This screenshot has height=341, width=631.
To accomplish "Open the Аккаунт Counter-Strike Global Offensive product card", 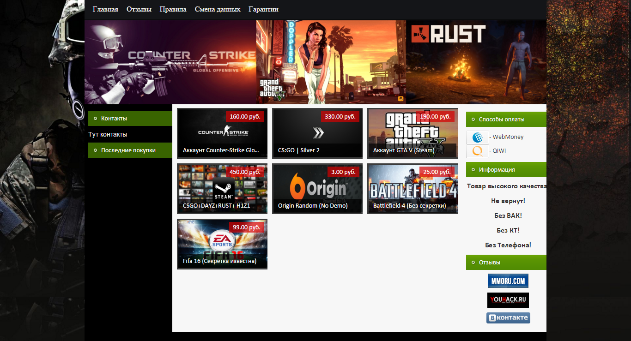I will coord(222,133).
